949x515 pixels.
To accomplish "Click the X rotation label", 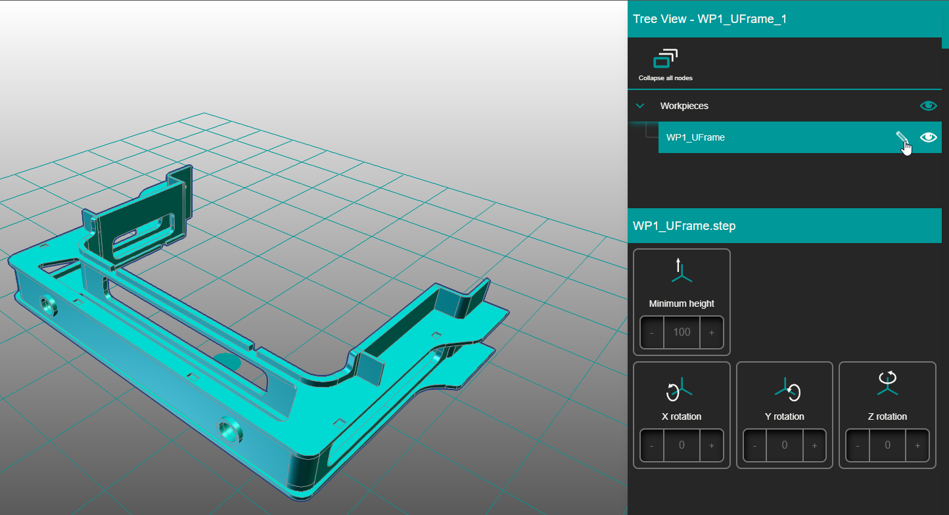I will tap(682, 416).
